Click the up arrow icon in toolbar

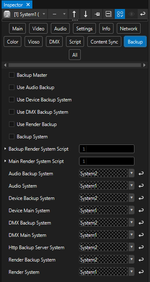(x=74, y=14)
